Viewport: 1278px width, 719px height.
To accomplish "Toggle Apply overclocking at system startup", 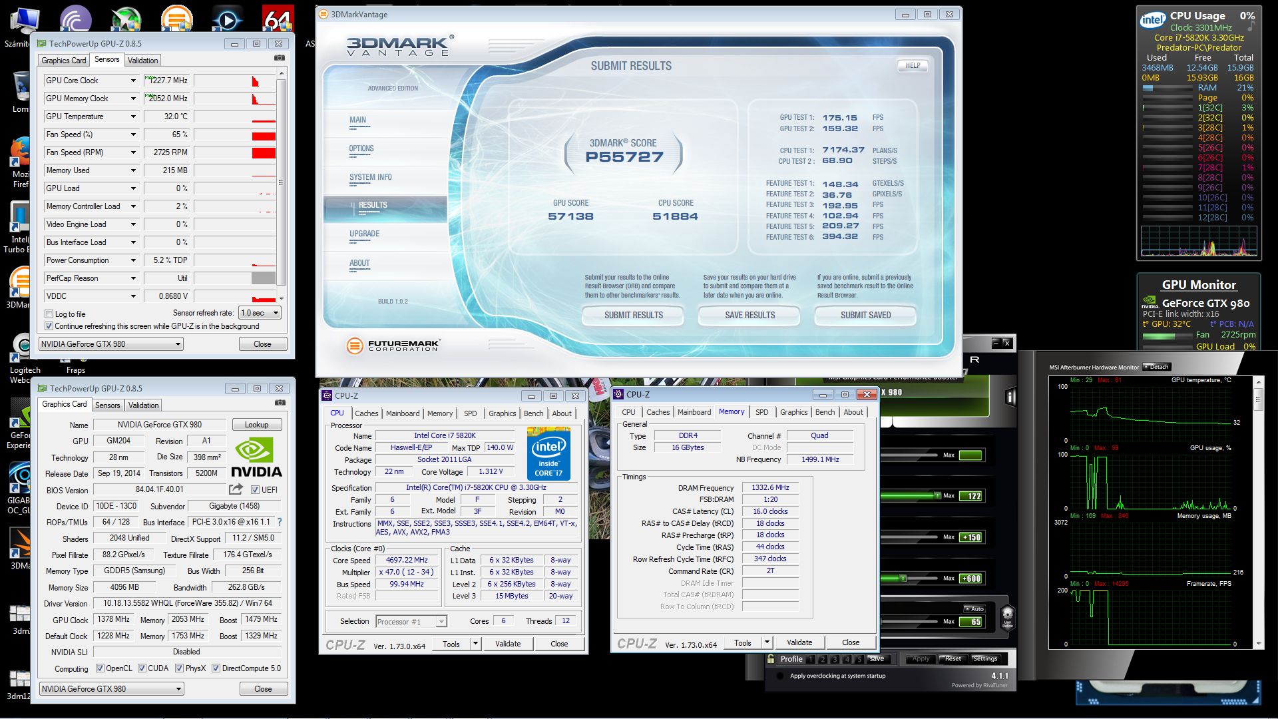I will click(x=779, y=676).
